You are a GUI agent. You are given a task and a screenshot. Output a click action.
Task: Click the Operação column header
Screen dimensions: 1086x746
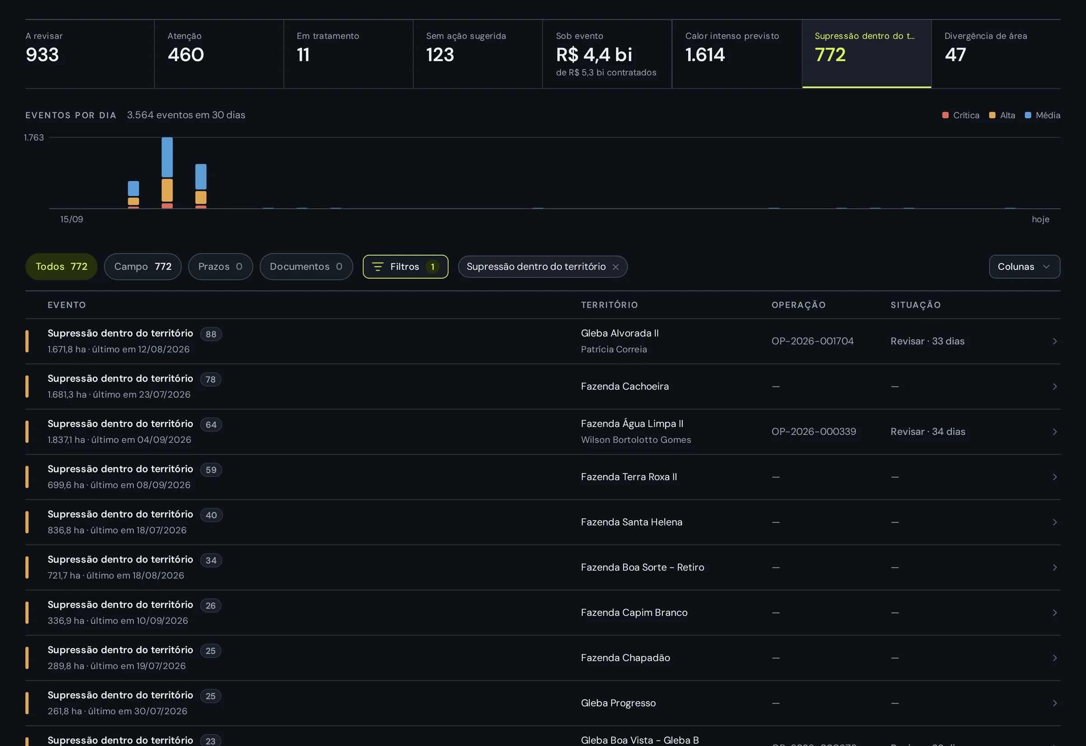coord(798,305)
